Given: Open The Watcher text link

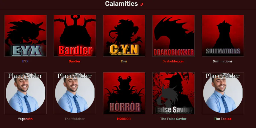Looking at the screenshot, I should point(75,119).
